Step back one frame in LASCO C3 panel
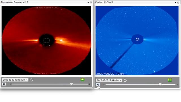The width and height of the screenshot is (181, 102). (104, 84)
